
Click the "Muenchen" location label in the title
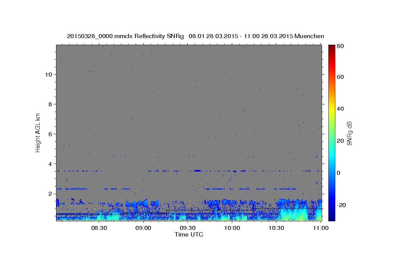coord(309,36)
